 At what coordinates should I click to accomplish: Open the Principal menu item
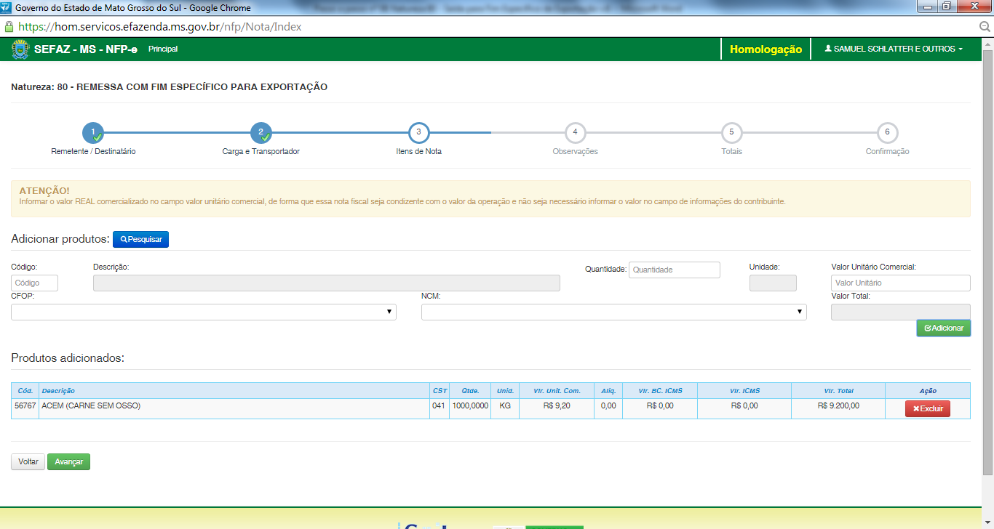pyautogui.click(x=163, y=49)
